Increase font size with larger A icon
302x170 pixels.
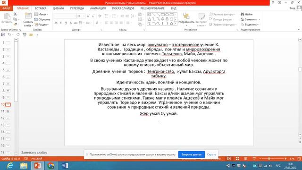tap(88, 16)
